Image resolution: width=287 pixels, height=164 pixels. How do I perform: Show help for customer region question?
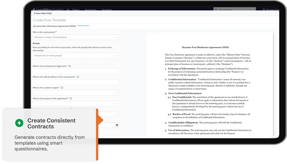coord(62,88)
